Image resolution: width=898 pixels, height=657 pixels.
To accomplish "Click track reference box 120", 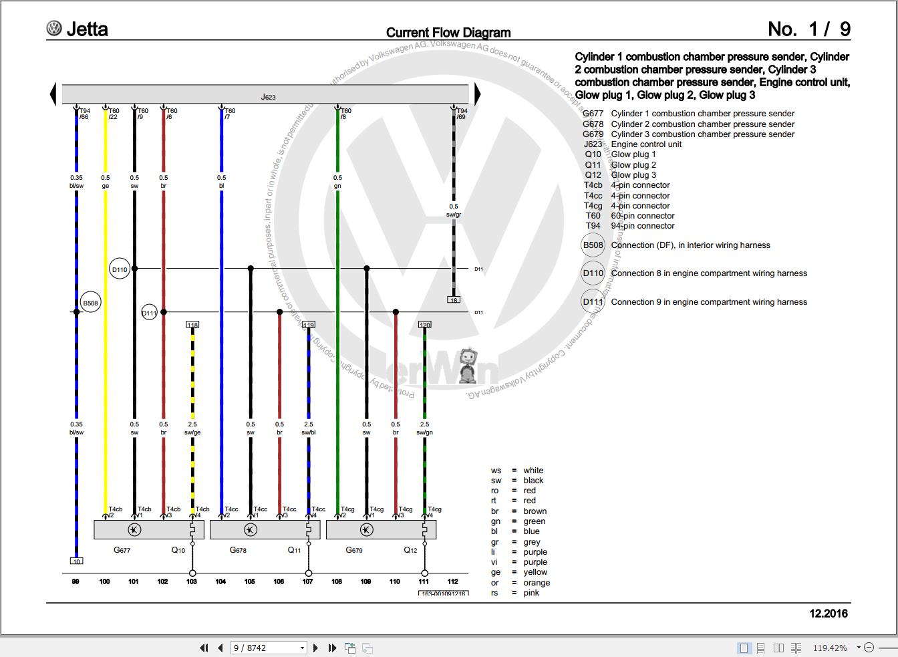I will 424,325.
